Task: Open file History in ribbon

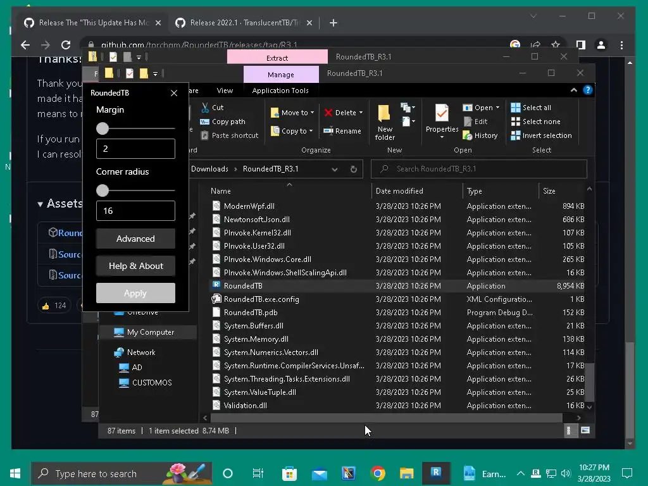Action: [480, 135]
